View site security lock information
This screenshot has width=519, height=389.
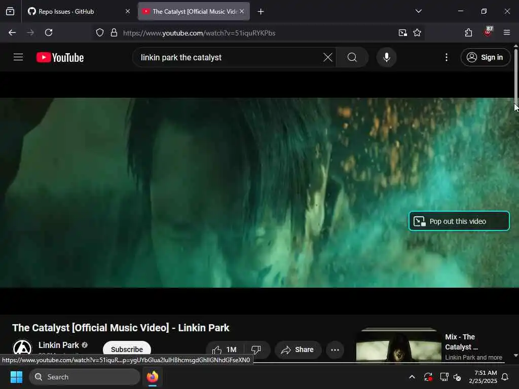pos(114,33)
